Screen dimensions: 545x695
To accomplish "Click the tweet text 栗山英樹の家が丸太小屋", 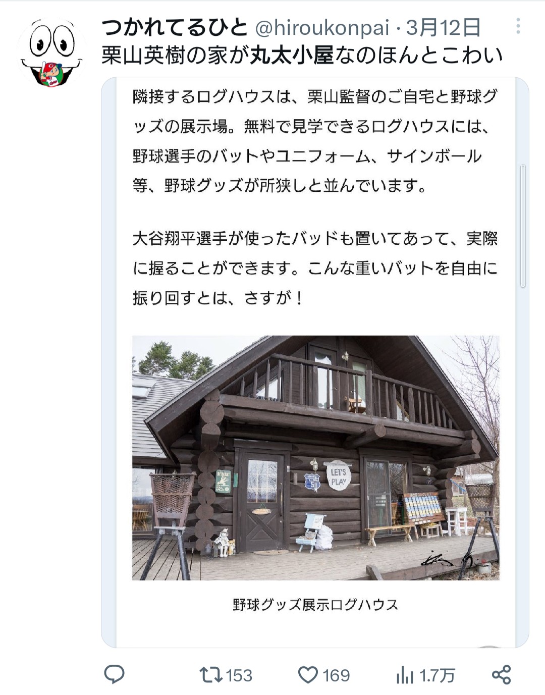I will click(217, 55).
